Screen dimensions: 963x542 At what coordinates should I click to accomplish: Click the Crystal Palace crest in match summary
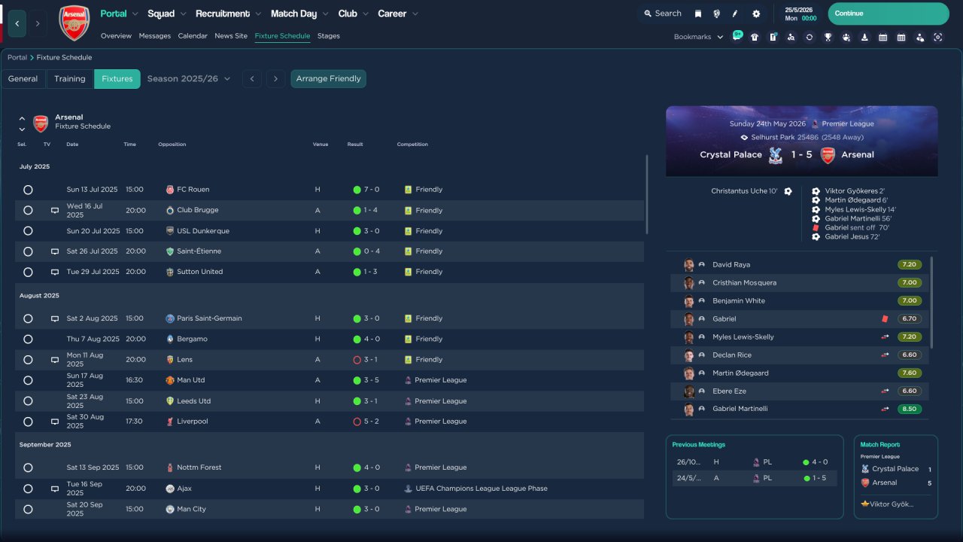click(x=776, y=155)
